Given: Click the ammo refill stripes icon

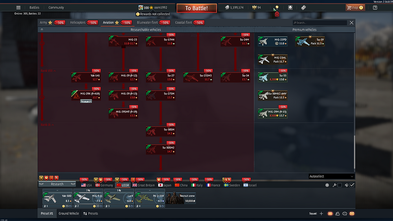Looking at the screenshot, I should pos(346,185).
